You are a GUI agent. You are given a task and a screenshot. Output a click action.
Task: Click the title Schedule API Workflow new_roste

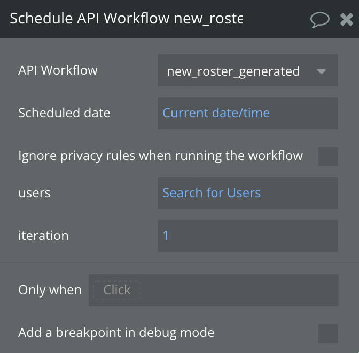click(x=126, y=18)
